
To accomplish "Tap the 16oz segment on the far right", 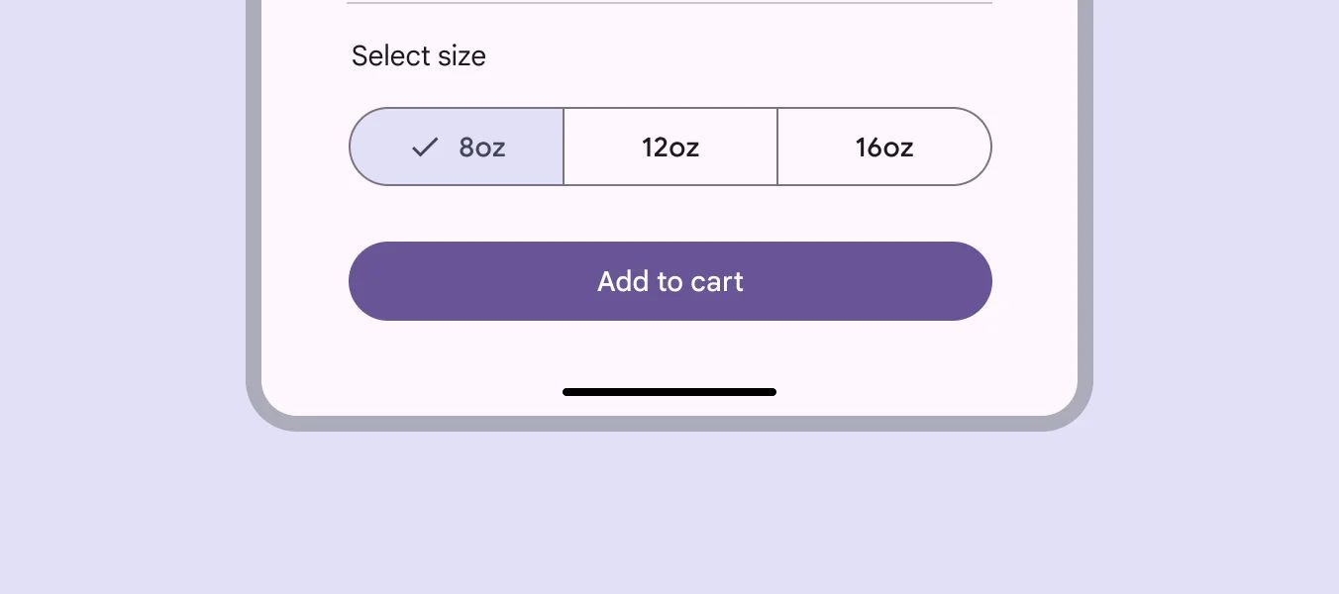I will [x=883, y=147].
